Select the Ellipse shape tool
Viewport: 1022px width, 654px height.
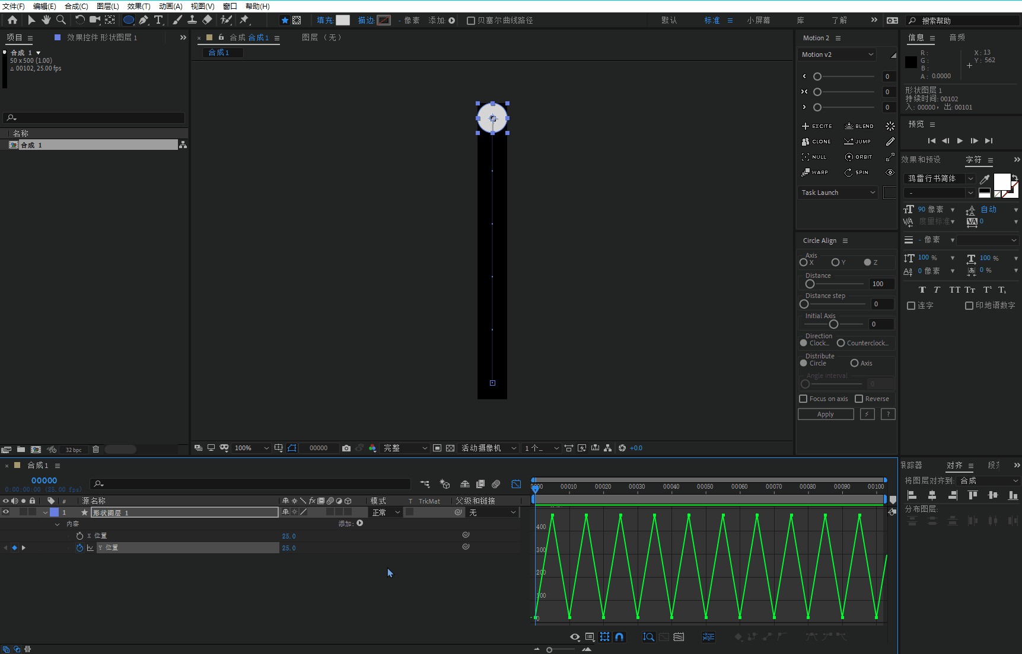pyautogui.click(x=128, y=20)
